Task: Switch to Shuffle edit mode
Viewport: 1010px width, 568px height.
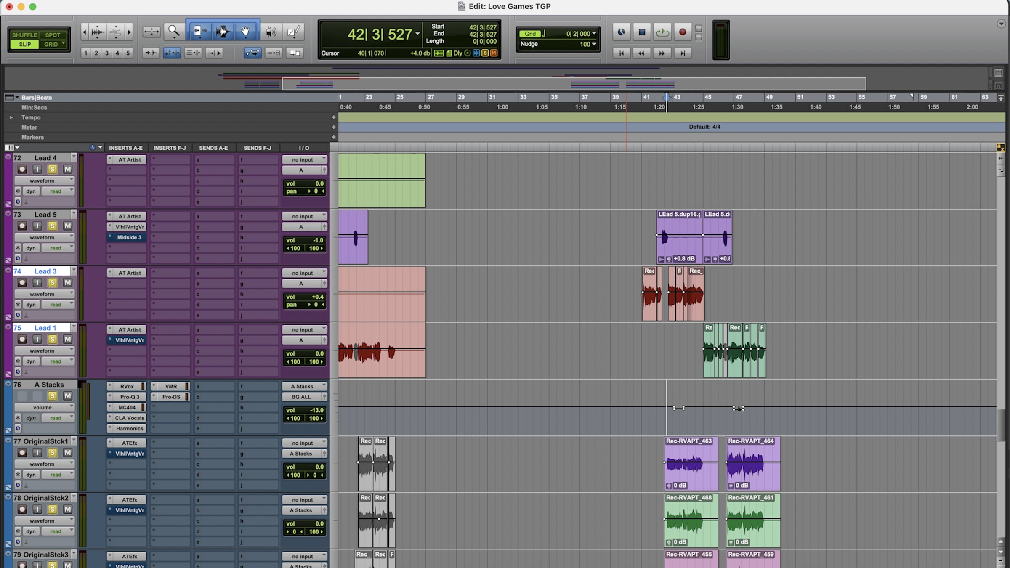Action: 24,35
